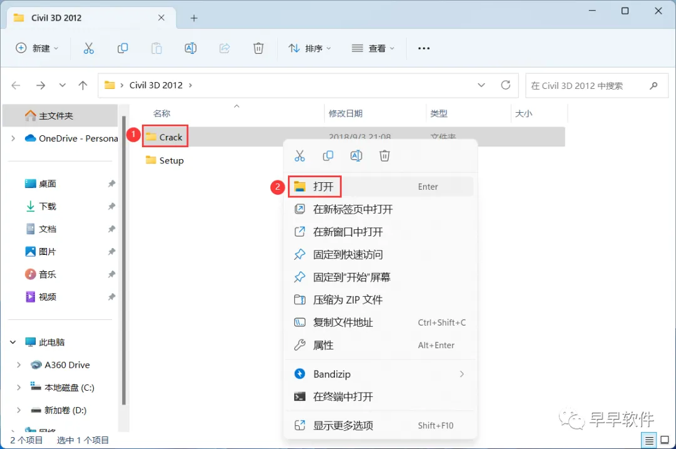Open 下载 in the sidebar
This screenshot has width=676, height=449.
(41, 206)
